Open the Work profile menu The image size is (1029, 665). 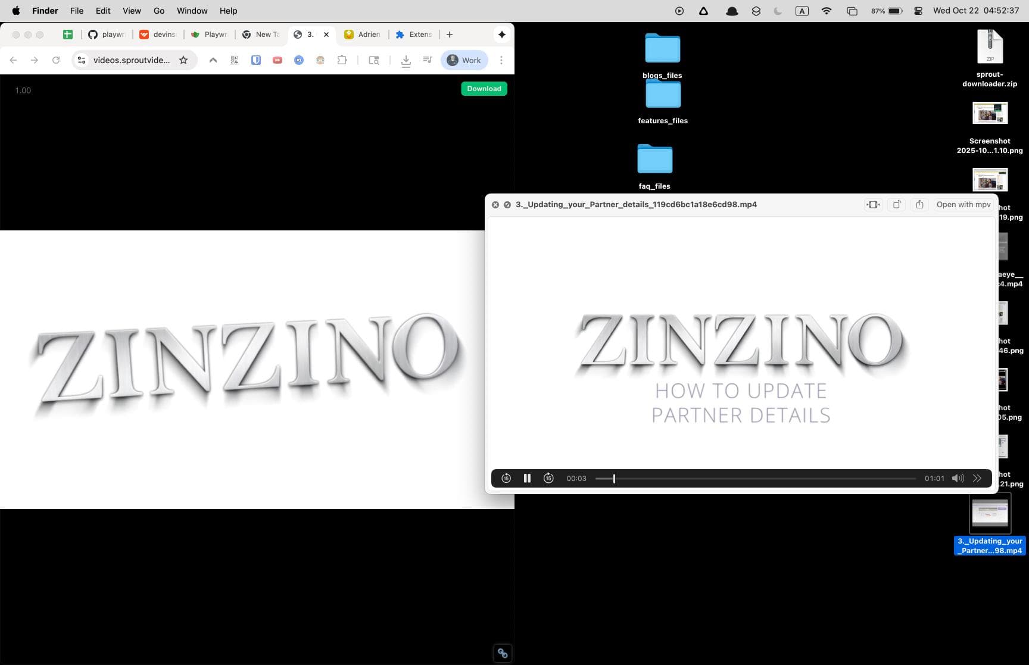464,60
